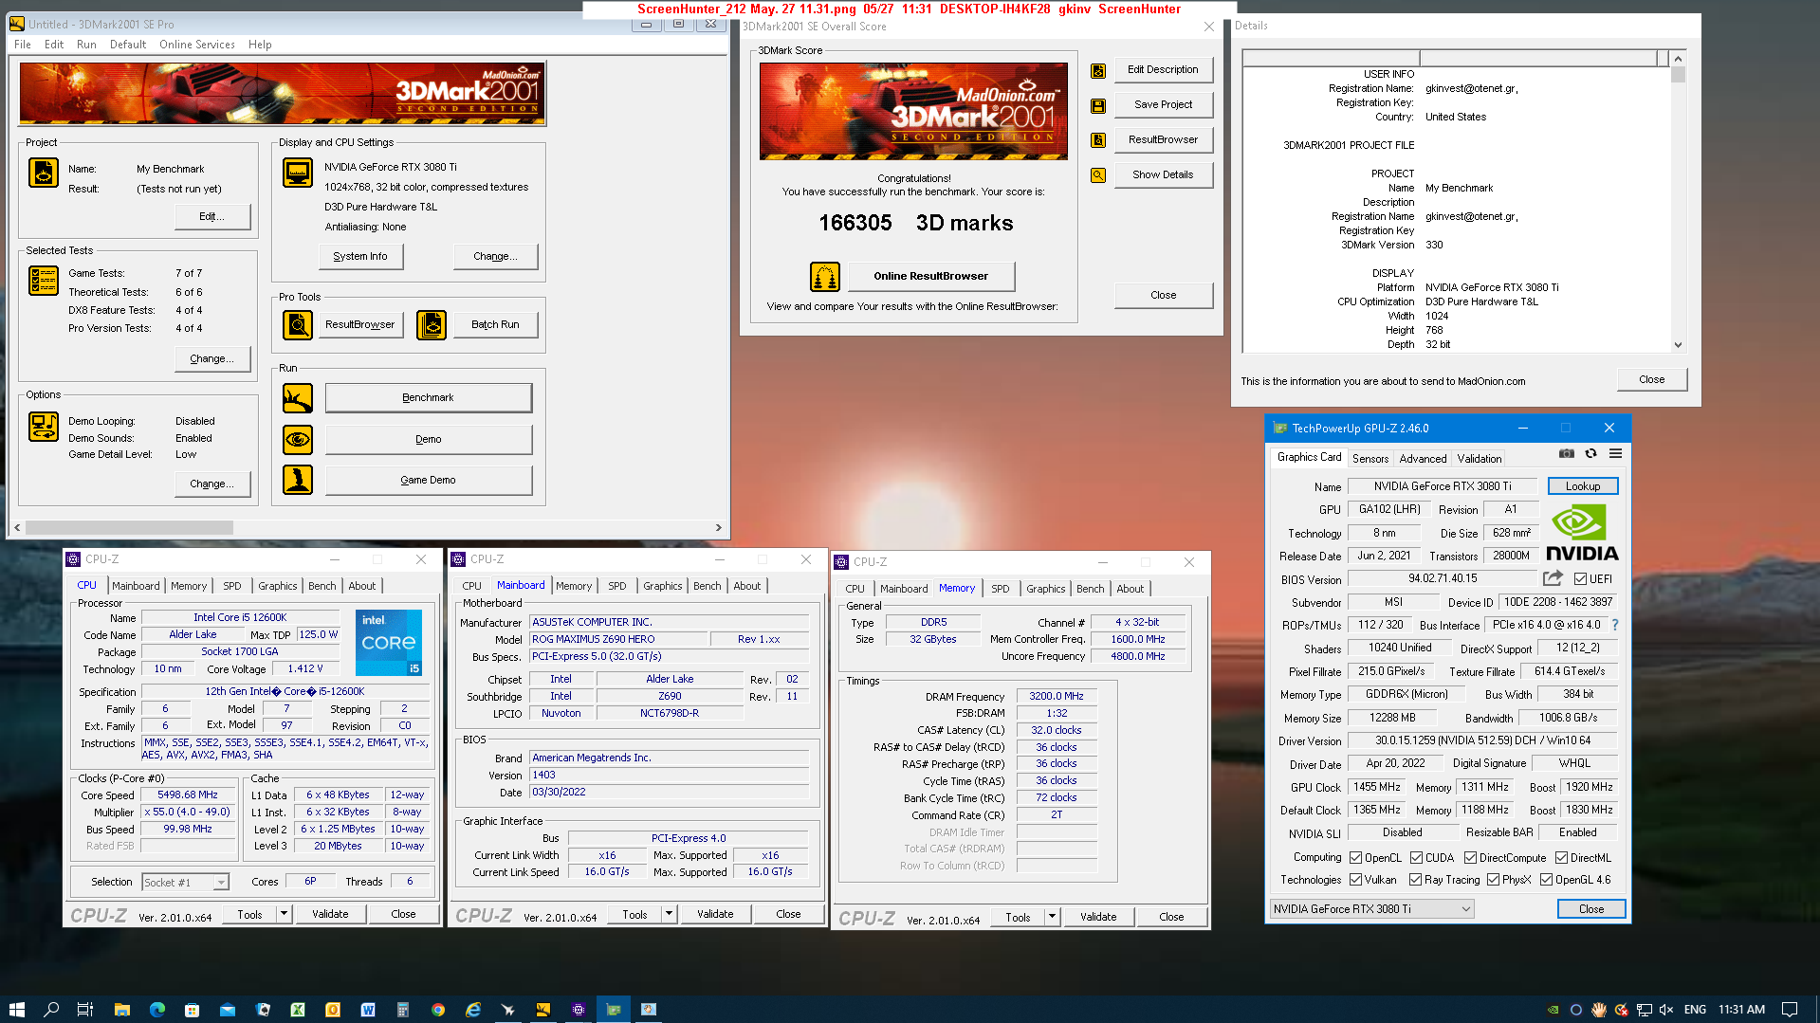The height and width of the screenshot is (1023, 1820).
Task: Click the Details window vertical scrollbar down arrow
Action: coord(1678,345)
